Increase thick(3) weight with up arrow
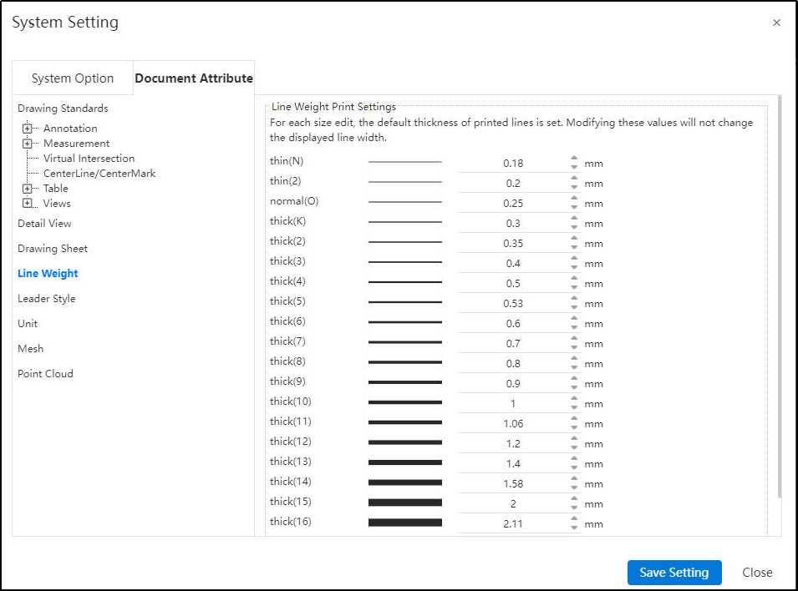This screenshot has width=798, height=591. (574, 259)
